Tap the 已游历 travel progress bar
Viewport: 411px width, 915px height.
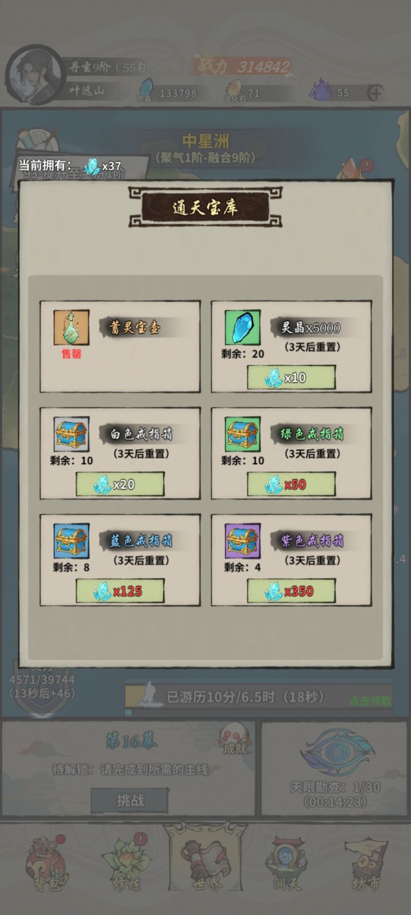tap(259, 698)
